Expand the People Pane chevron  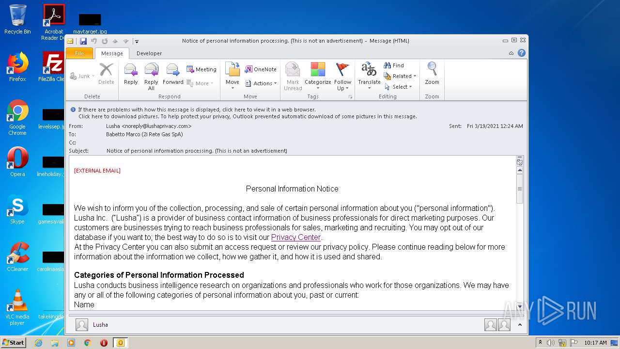[520, 325]
